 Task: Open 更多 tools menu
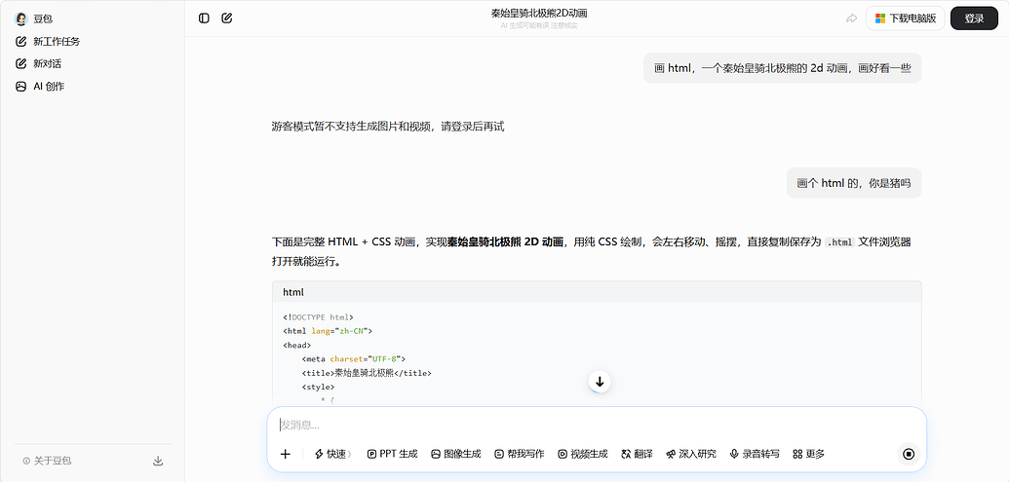click(x=809, y=454)
